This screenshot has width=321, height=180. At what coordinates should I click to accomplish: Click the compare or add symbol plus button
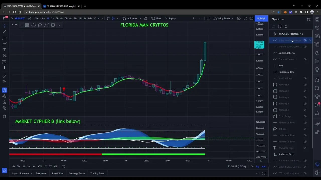29,18
